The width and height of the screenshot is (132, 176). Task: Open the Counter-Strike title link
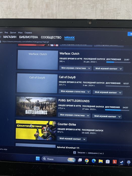(67, 124)
